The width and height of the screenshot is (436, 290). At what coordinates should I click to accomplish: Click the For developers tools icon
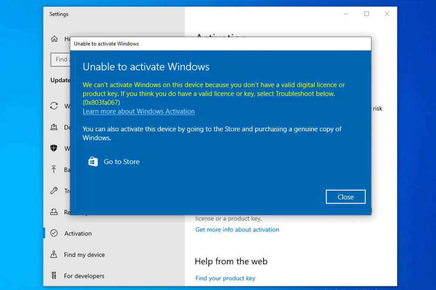tap(54, 276)
